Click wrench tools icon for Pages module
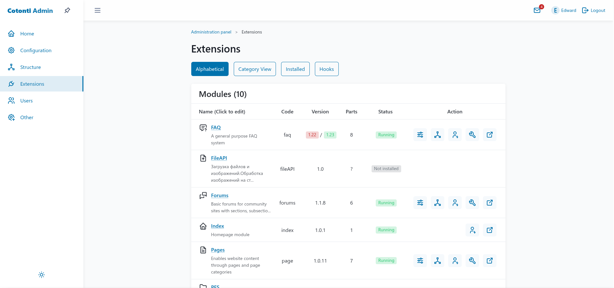614x288 pixels. [x=472, y=261]
